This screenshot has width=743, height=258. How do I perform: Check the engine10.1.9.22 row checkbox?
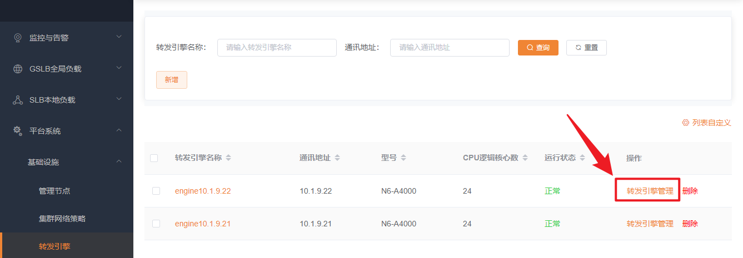coord(156,191)
